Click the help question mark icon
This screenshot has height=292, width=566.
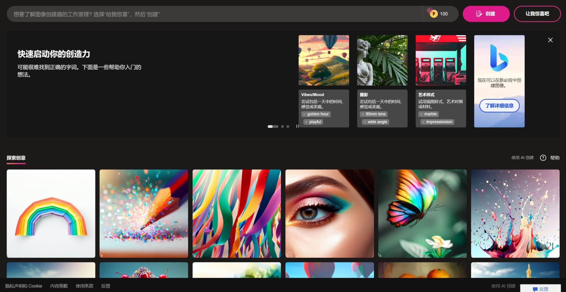pyautogui.click(x=543, y=158)
